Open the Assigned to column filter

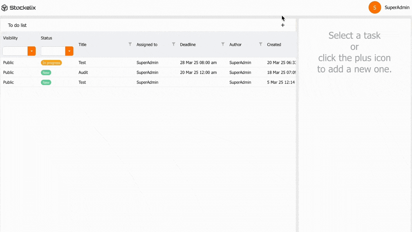[174, 44]
